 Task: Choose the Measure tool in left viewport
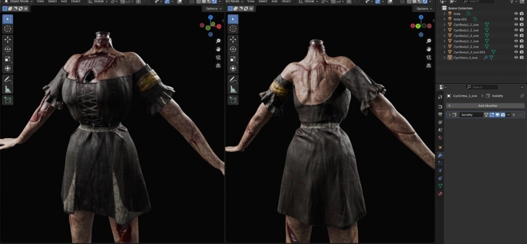tap(8, 89)
